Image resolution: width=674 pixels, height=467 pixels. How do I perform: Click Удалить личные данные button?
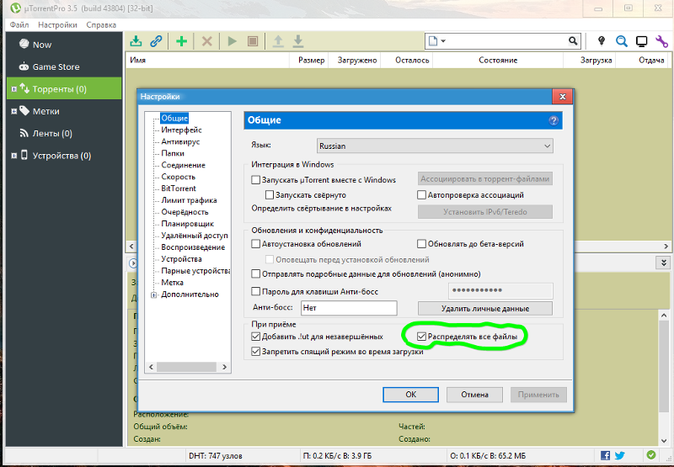[485, 308]
